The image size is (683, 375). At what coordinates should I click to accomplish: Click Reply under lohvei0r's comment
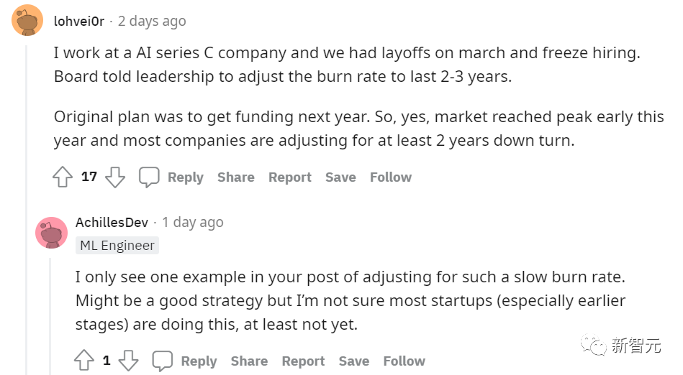pyautogui.click(x=186, y=177)
